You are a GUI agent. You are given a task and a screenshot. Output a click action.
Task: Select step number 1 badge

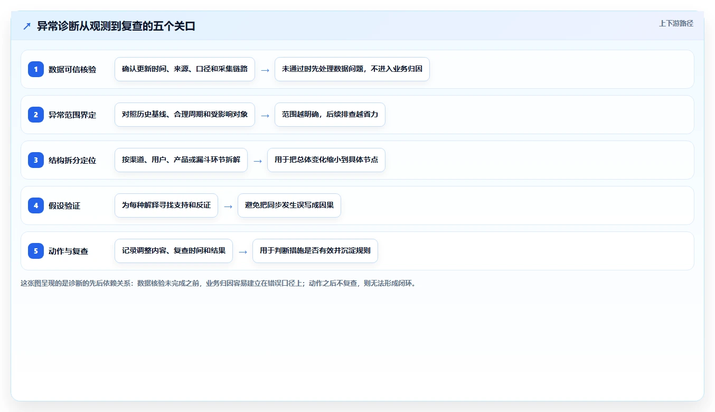pyautogui.click(x=36, y=69)
